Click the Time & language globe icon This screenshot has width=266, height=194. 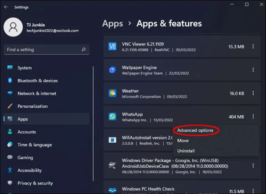pyautogui.click(x=10, y=144)
